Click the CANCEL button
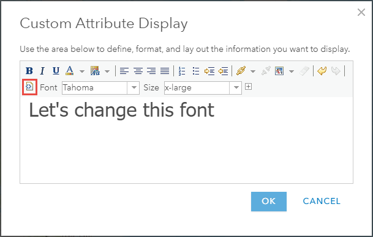 click(x=322, y=201)
